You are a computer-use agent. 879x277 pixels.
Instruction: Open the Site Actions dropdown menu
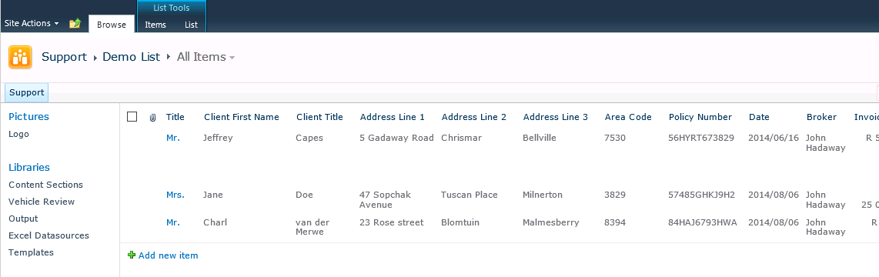(x=32, y=24)
